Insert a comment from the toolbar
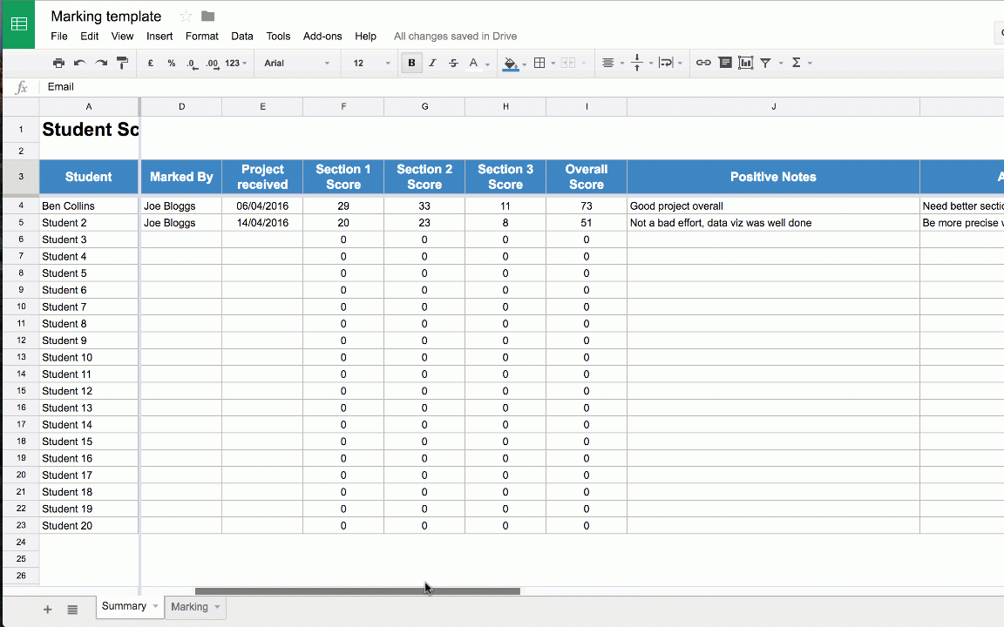 [725, 63]
